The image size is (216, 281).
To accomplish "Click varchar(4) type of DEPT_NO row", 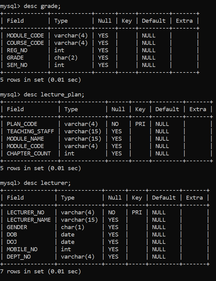I will 77,256.
